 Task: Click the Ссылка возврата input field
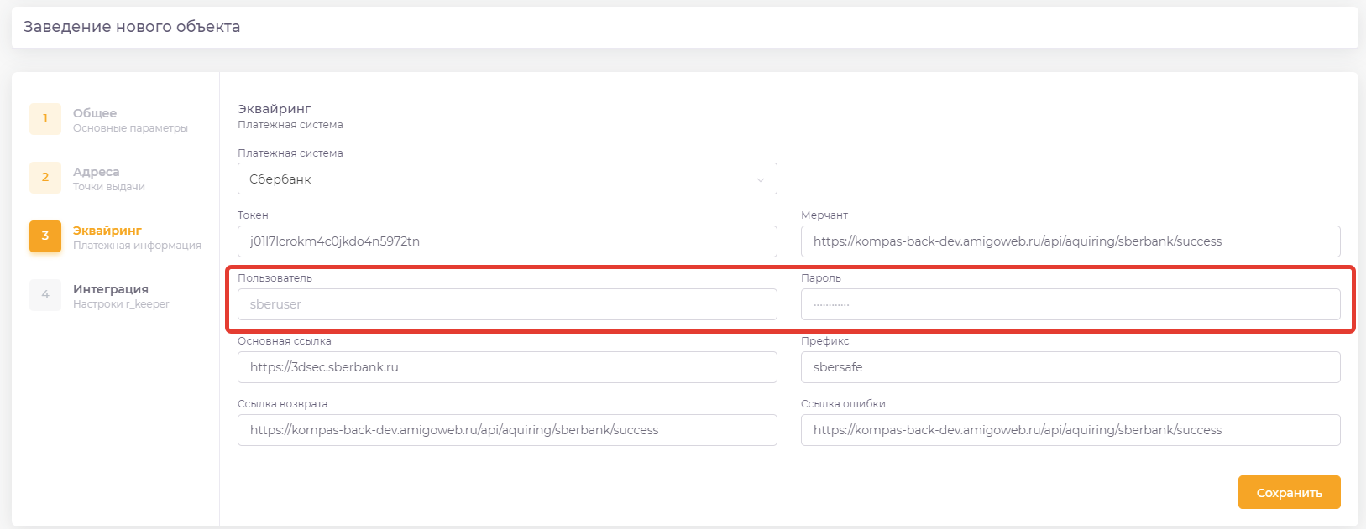coord(506,430)
